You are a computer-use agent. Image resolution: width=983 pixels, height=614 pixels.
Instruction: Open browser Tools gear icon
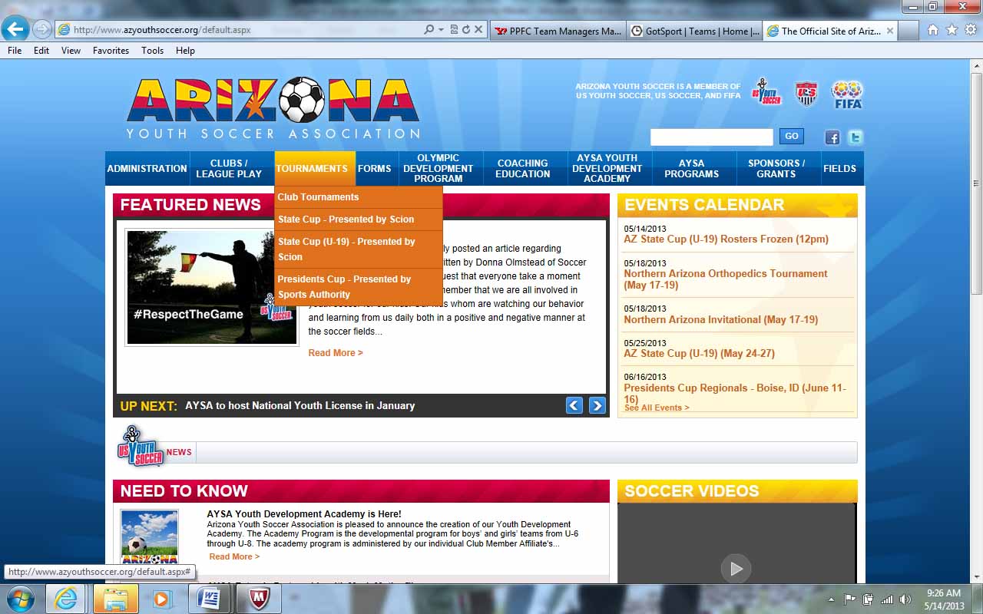click(x=970, y=30)
